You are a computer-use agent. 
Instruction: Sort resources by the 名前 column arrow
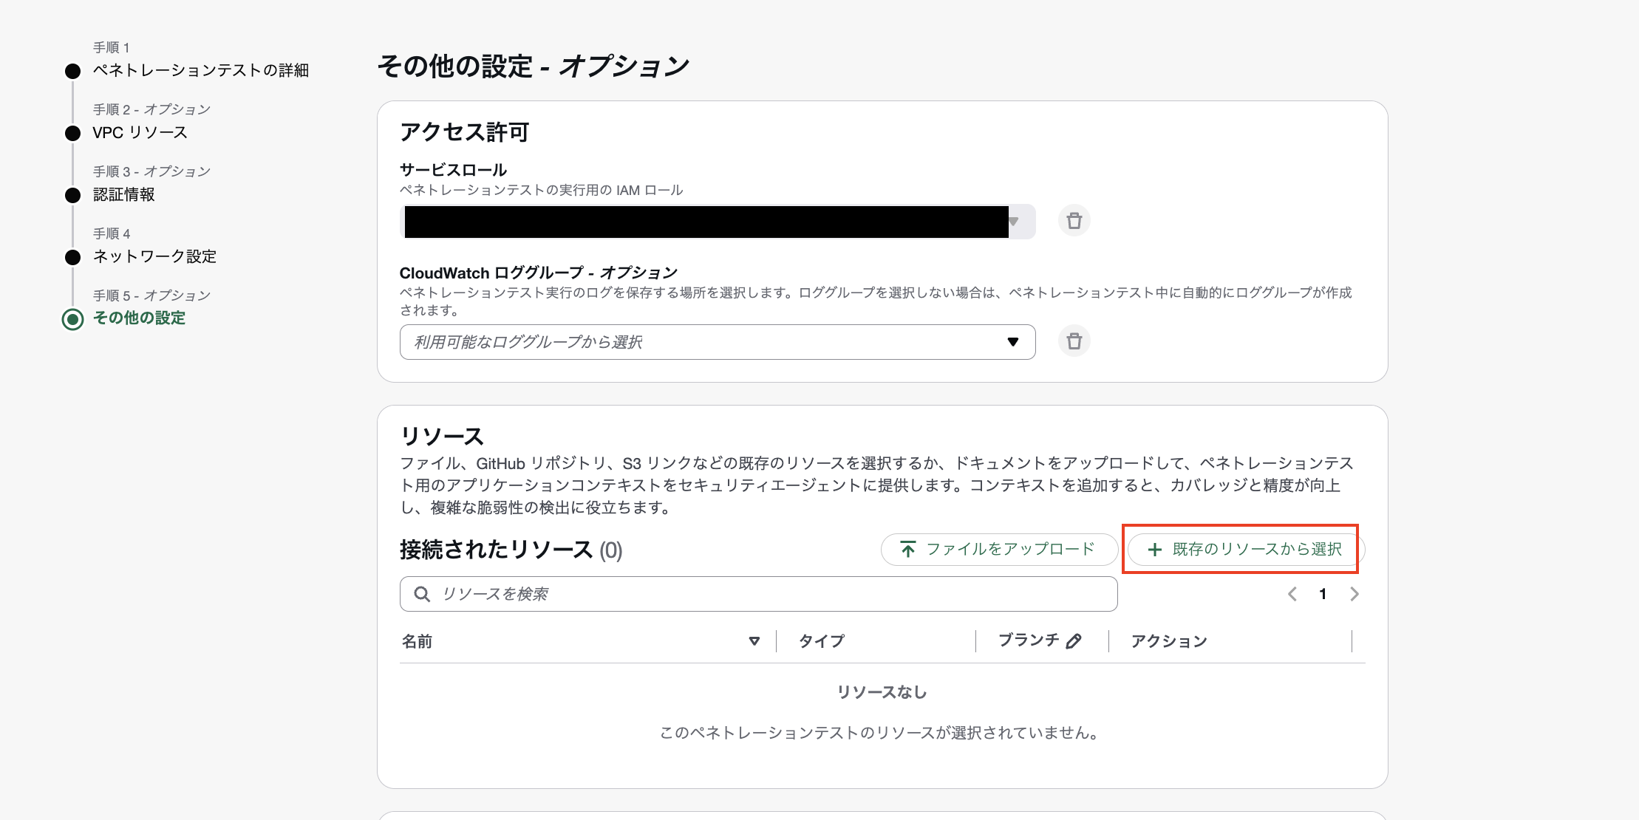tap(754, 641)
